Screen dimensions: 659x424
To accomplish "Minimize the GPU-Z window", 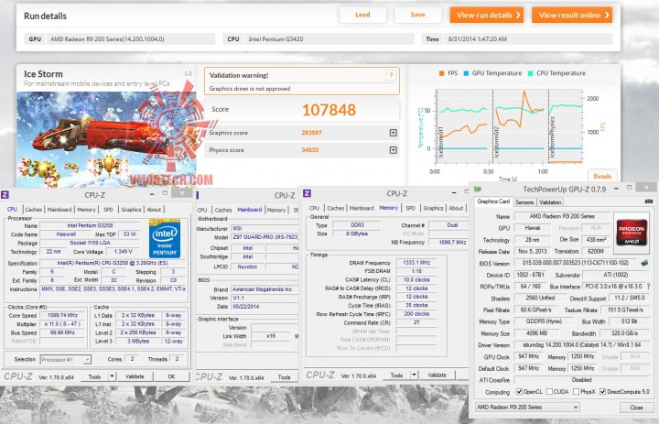I will 617,188.
